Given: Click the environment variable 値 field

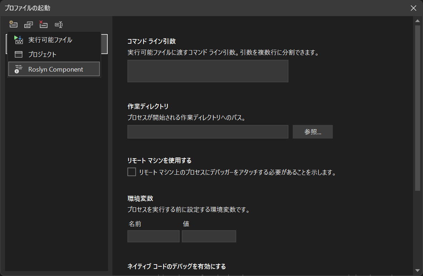Looking at the screenshot, I should 209,236.
